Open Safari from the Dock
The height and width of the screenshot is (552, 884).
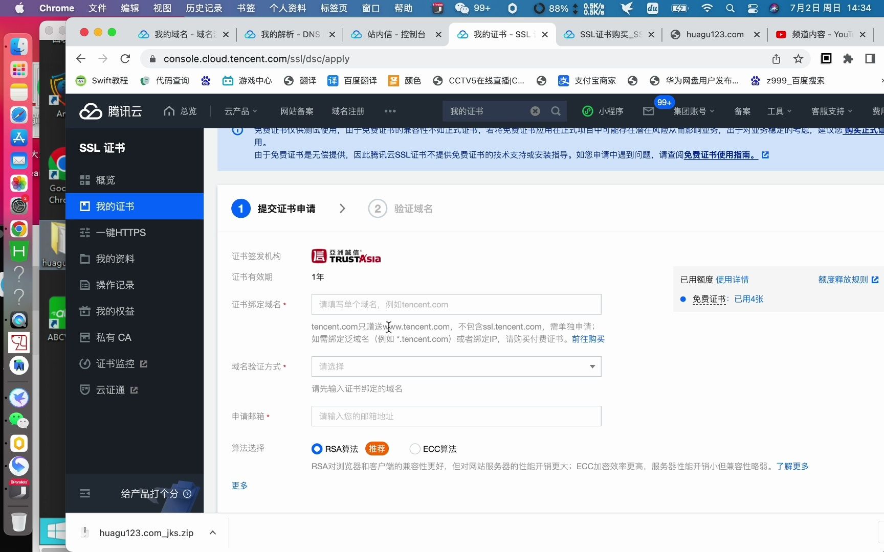(x=19, y=115)
